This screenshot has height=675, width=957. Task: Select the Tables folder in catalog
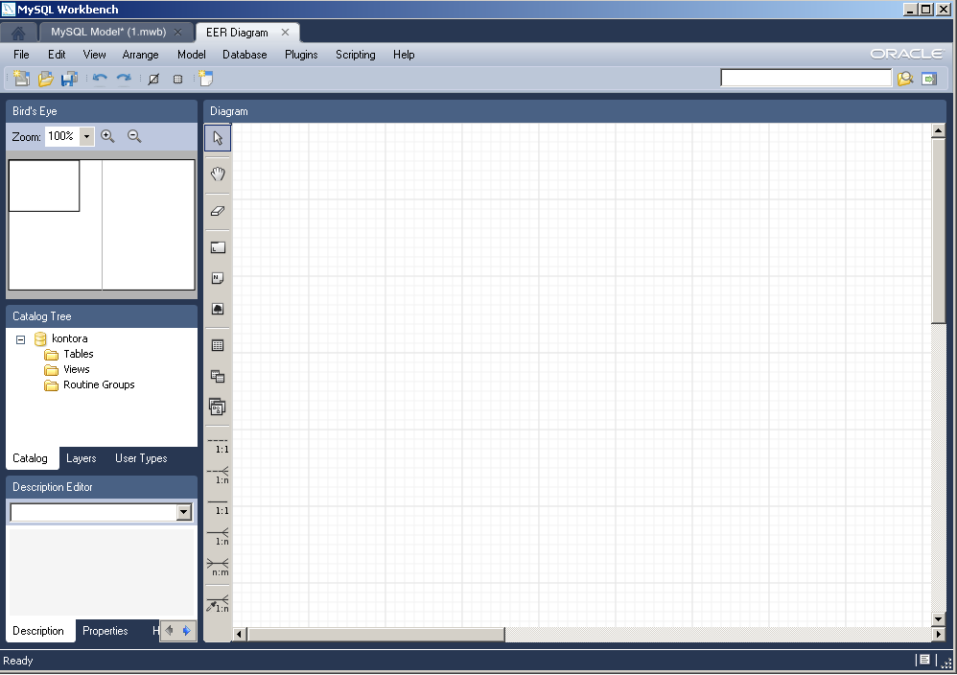point(78,354)
